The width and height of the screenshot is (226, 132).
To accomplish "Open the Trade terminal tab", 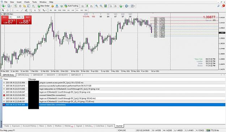I will [x=7, y=126].
